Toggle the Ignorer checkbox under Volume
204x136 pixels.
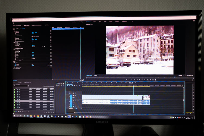32,64
